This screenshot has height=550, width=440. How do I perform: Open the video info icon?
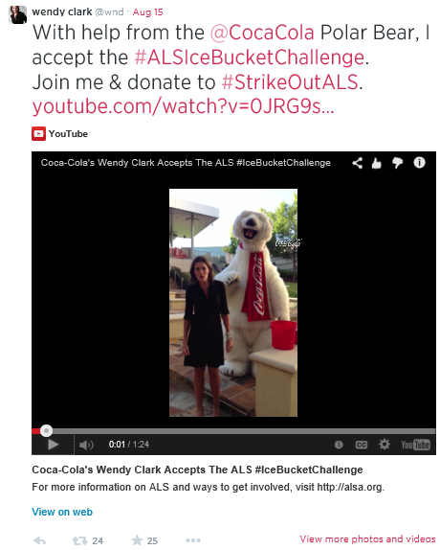(x=419, y=163)
